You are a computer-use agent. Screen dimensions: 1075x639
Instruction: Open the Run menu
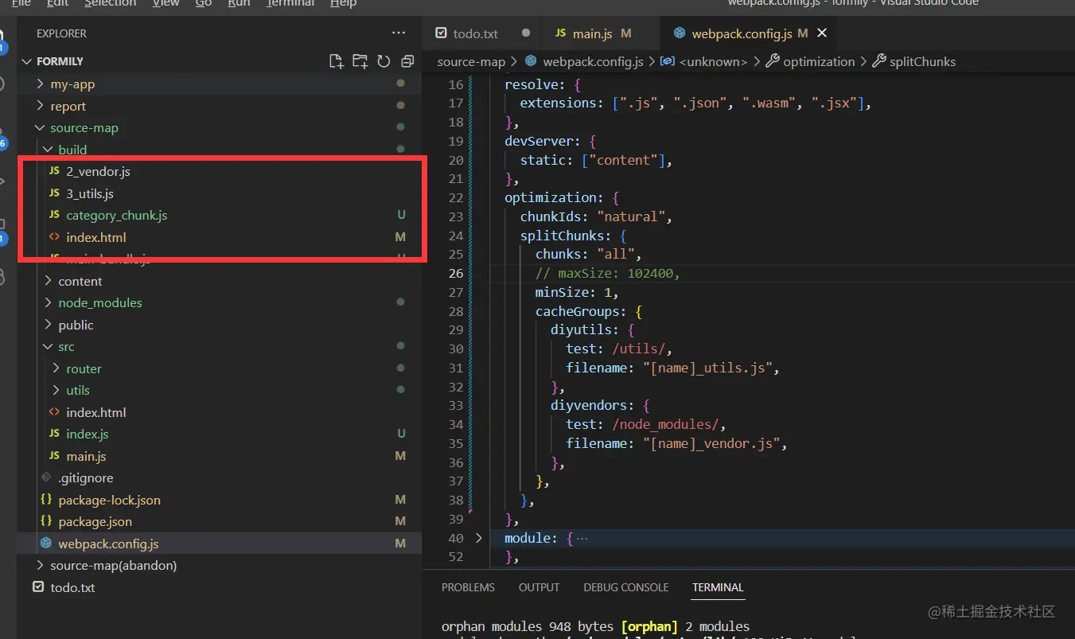tap(239, 3)
